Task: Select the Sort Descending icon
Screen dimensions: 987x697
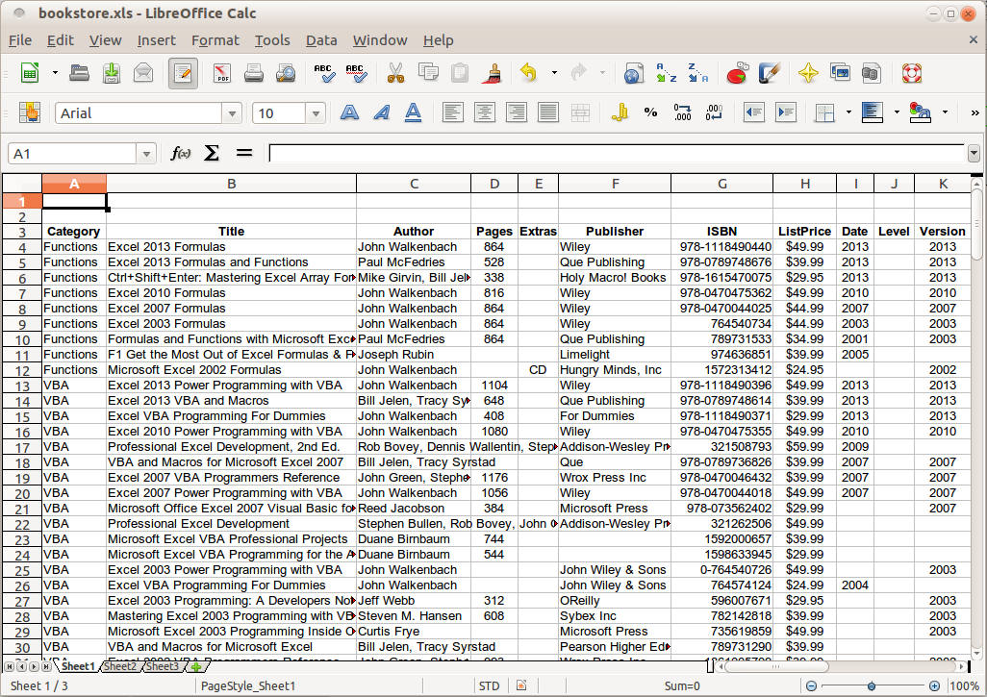Action: click(698, 73)
